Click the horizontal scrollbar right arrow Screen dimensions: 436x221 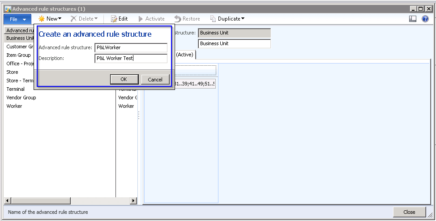click(133, 201)
